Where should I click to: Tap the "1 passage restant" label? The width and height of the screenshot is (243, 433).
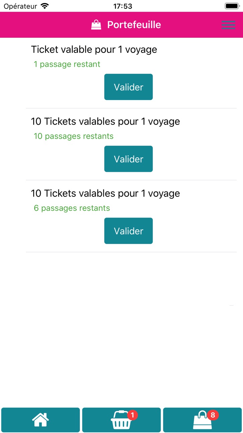click(x=67, y=64)
